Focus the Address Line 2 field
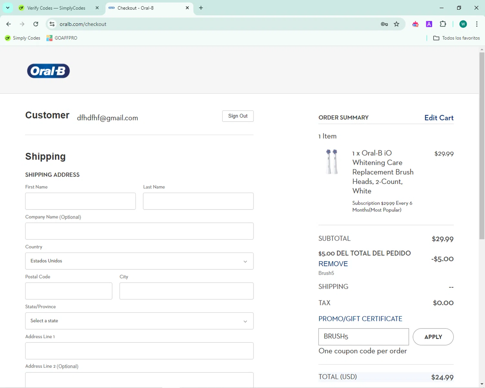Screen dimensions: 485x388 [x=139, y=380]
